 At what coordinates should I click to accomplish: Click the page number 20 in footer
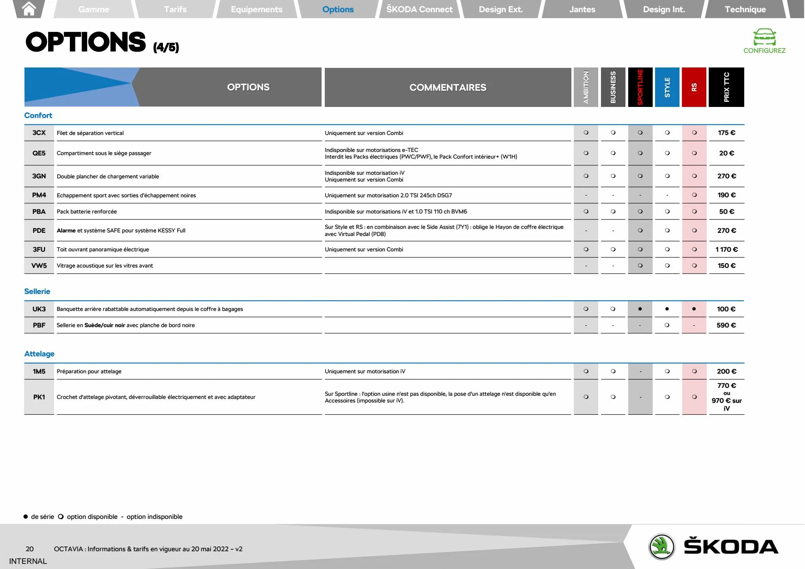[x=30, y=549]
